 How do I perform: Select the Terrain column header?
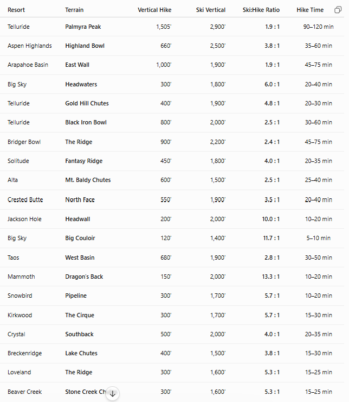tap(74, 10)
